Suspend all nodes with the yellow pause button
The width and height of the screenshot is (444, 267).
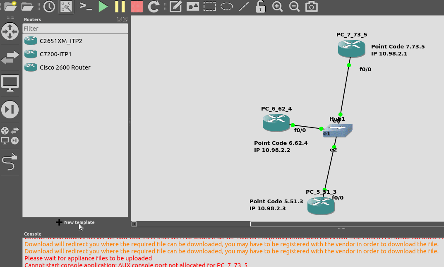(120, 7)
